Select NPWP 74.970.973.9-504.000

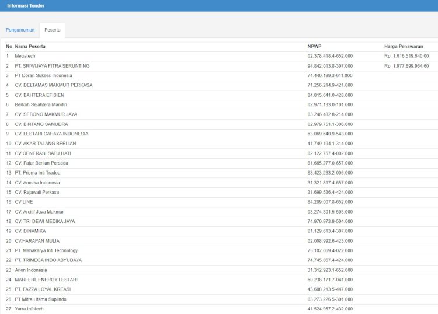tap(330, 221)
